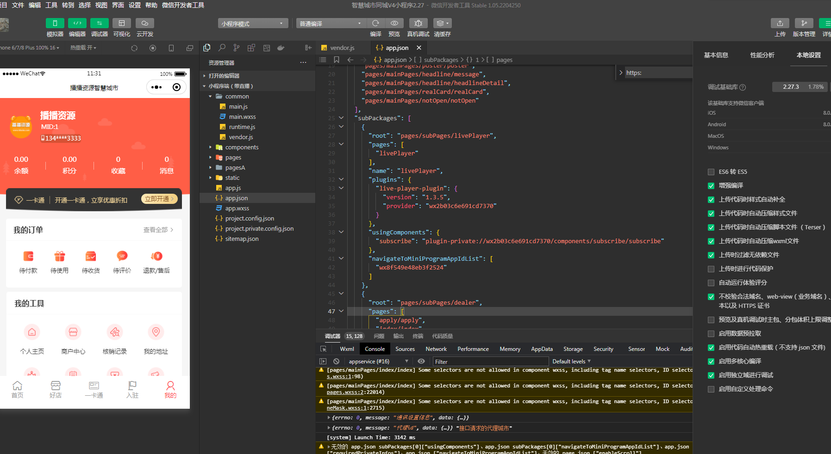This screenshot has height=454, width=831.
Task: Toggle 上传代码时样式自动补全 checkbox
Action: [711, 200]
